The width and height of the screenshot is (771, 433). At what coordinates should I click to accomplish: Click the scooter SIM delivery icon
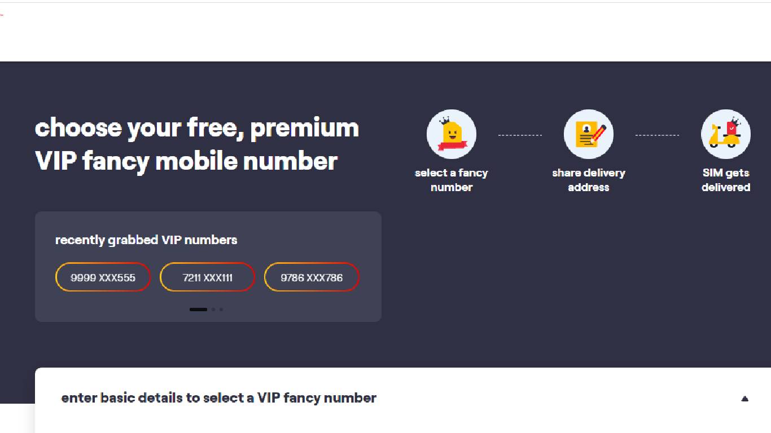pyautogui.click(x=726, y=134)
